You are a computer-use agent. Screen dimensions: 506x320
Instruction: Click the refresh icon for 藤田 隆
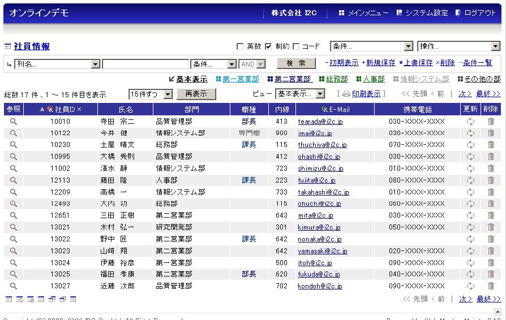click(470, 180)
